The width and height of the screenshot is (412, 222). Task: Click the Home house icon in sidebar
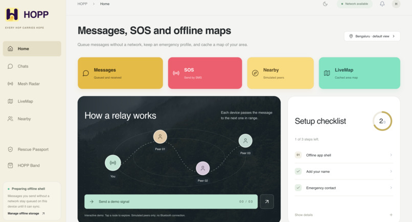pyautogui.click(x=10, y=49)
